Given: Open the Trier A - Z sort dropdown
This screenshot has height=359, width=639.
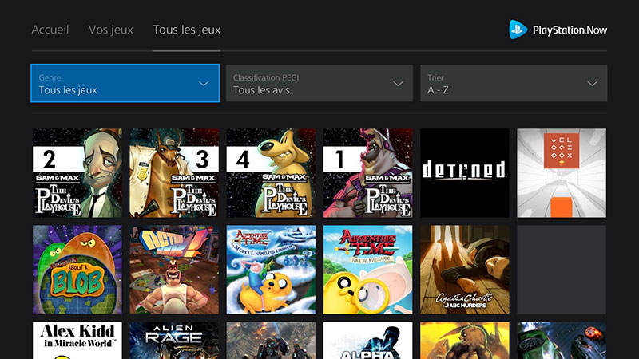Looking at the screenshot, I should click(x=514, y=84).
